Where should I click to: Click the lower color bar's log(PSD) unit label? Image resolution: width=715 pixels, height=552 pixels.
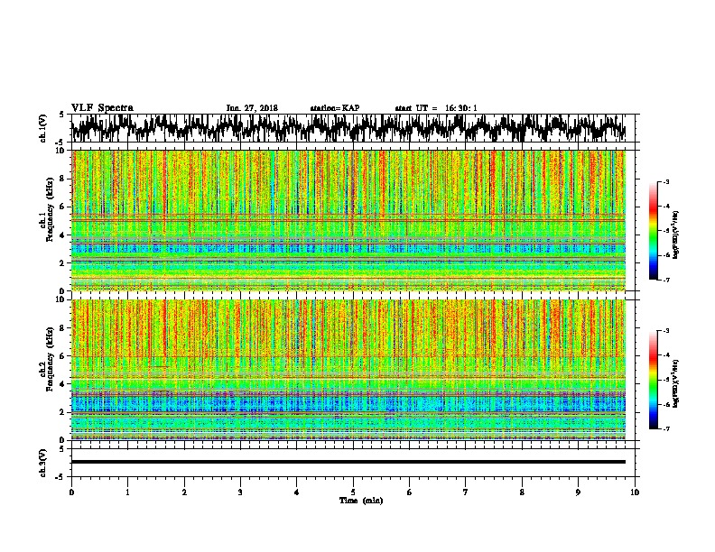[676, 383]
